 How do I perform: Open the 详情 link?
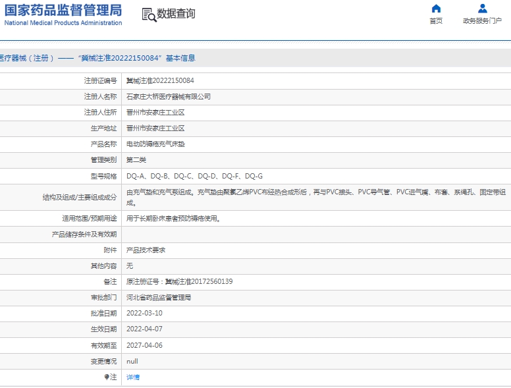click(133, 377)
